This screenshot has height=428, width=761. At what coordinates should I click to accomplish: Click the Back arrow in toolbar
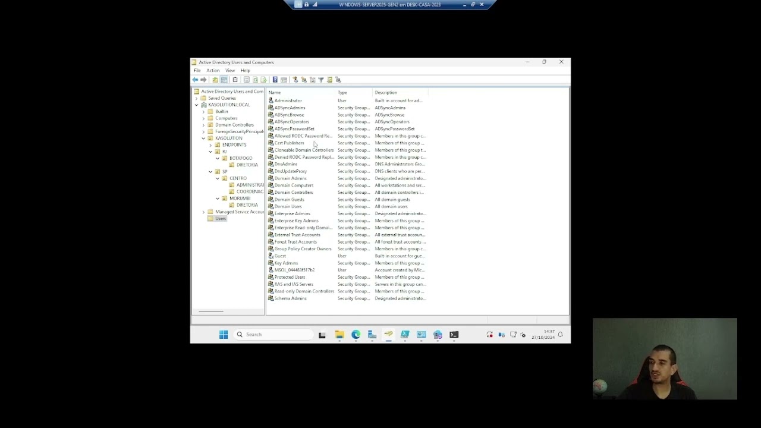tap(195, 80)
